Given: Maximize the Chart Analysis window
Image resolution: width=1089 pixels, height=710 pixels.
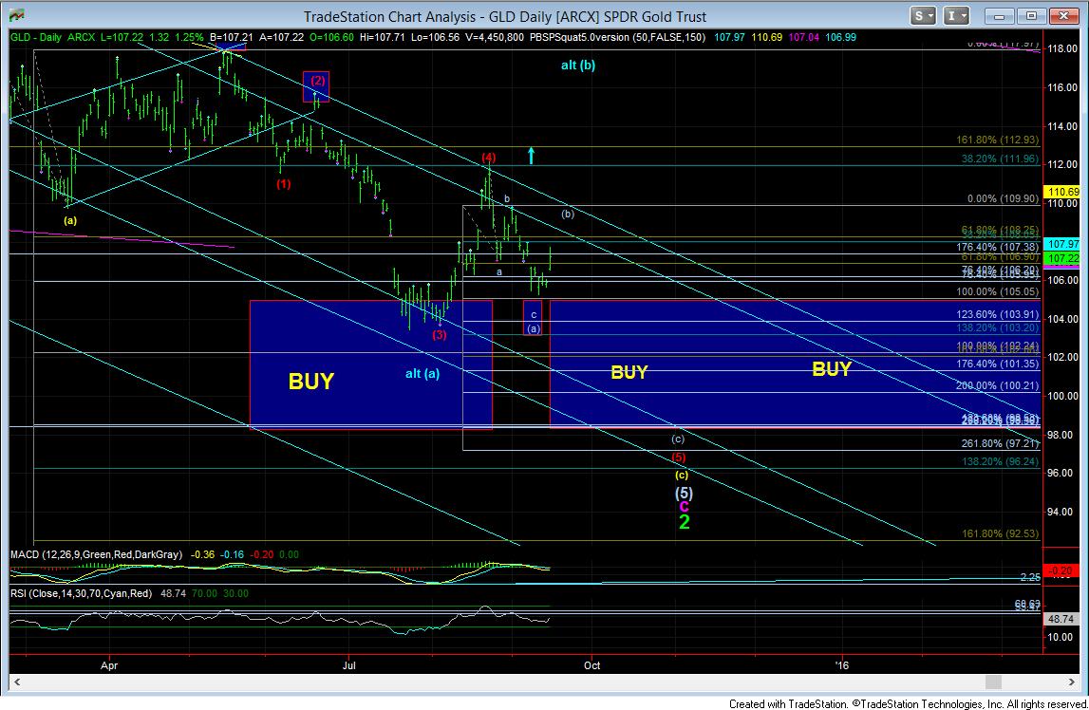Looking at the screenshot, I should (1031, 15).
